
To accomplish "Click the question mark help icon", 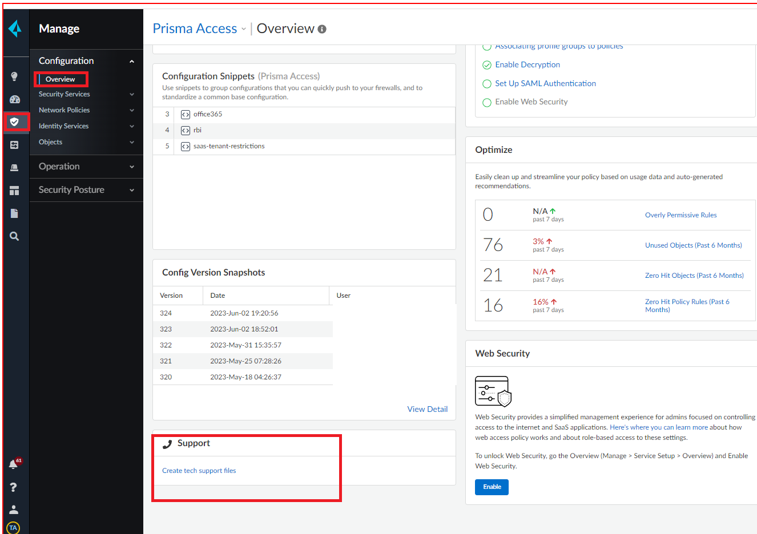I will point(14,487).
